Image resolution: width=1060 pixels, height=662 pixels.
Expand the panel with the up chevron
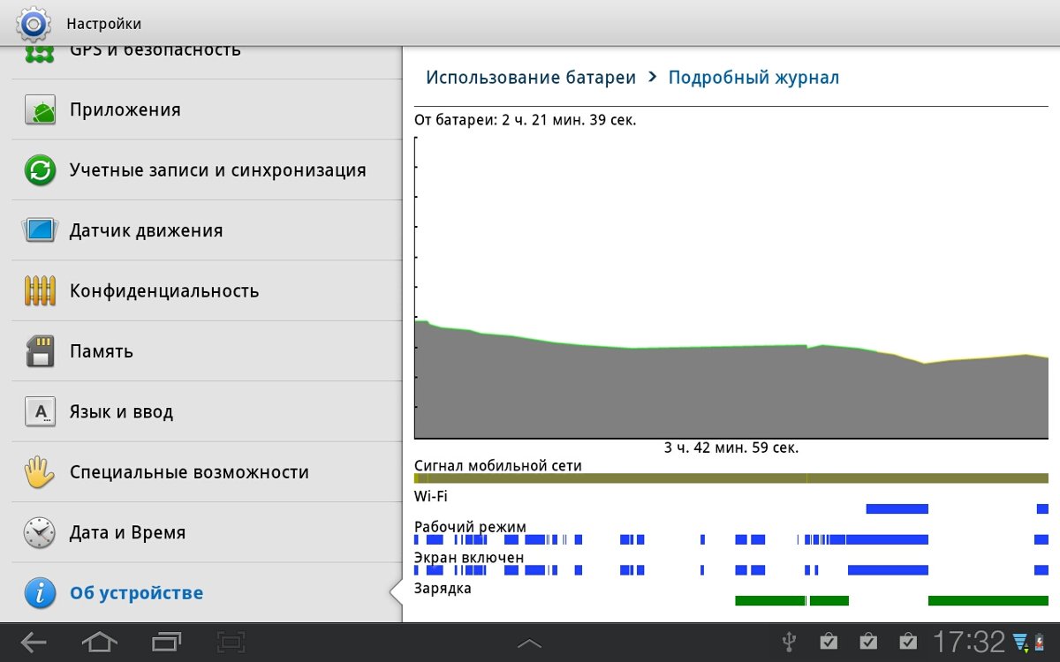(x=529, y=643)
